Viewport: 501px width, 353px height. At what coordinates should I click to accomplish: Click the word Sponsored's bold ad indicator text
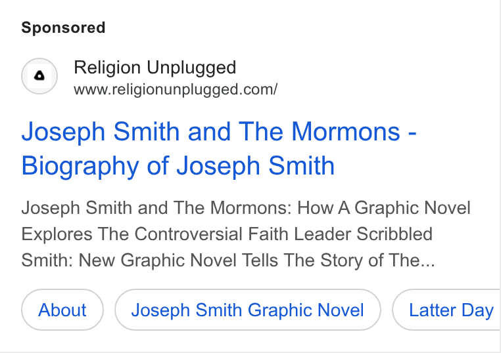point(63,28)
